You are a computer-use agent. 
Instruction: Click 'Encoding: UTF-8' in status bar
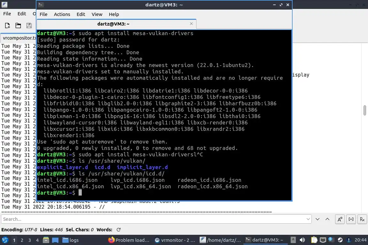click(x=19, y=230)
